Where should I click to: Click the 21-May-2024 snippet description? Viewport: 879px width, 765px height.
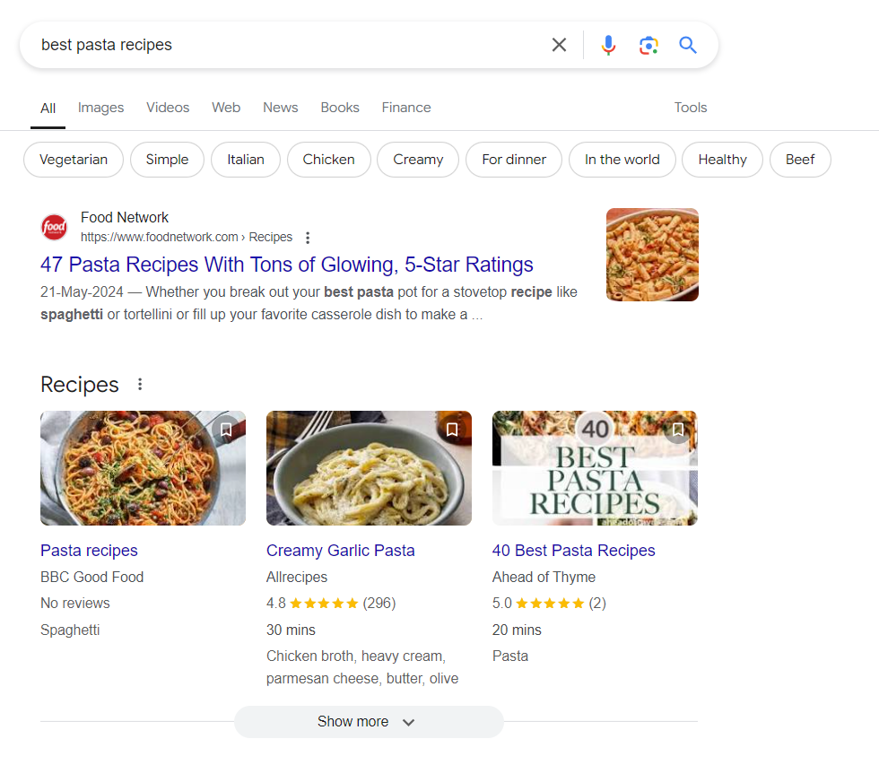[309, 303]
